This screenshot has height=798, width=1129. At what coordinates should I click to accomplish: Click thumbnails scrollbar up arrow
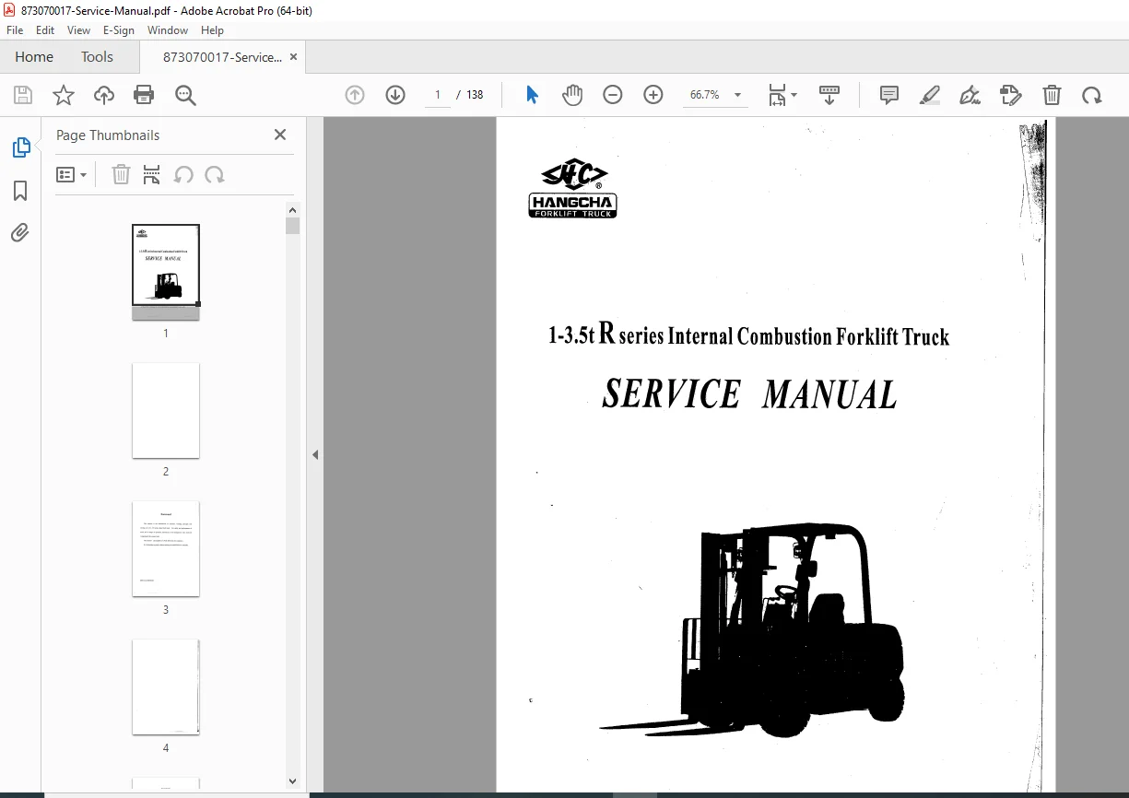(x=292, y=209)
